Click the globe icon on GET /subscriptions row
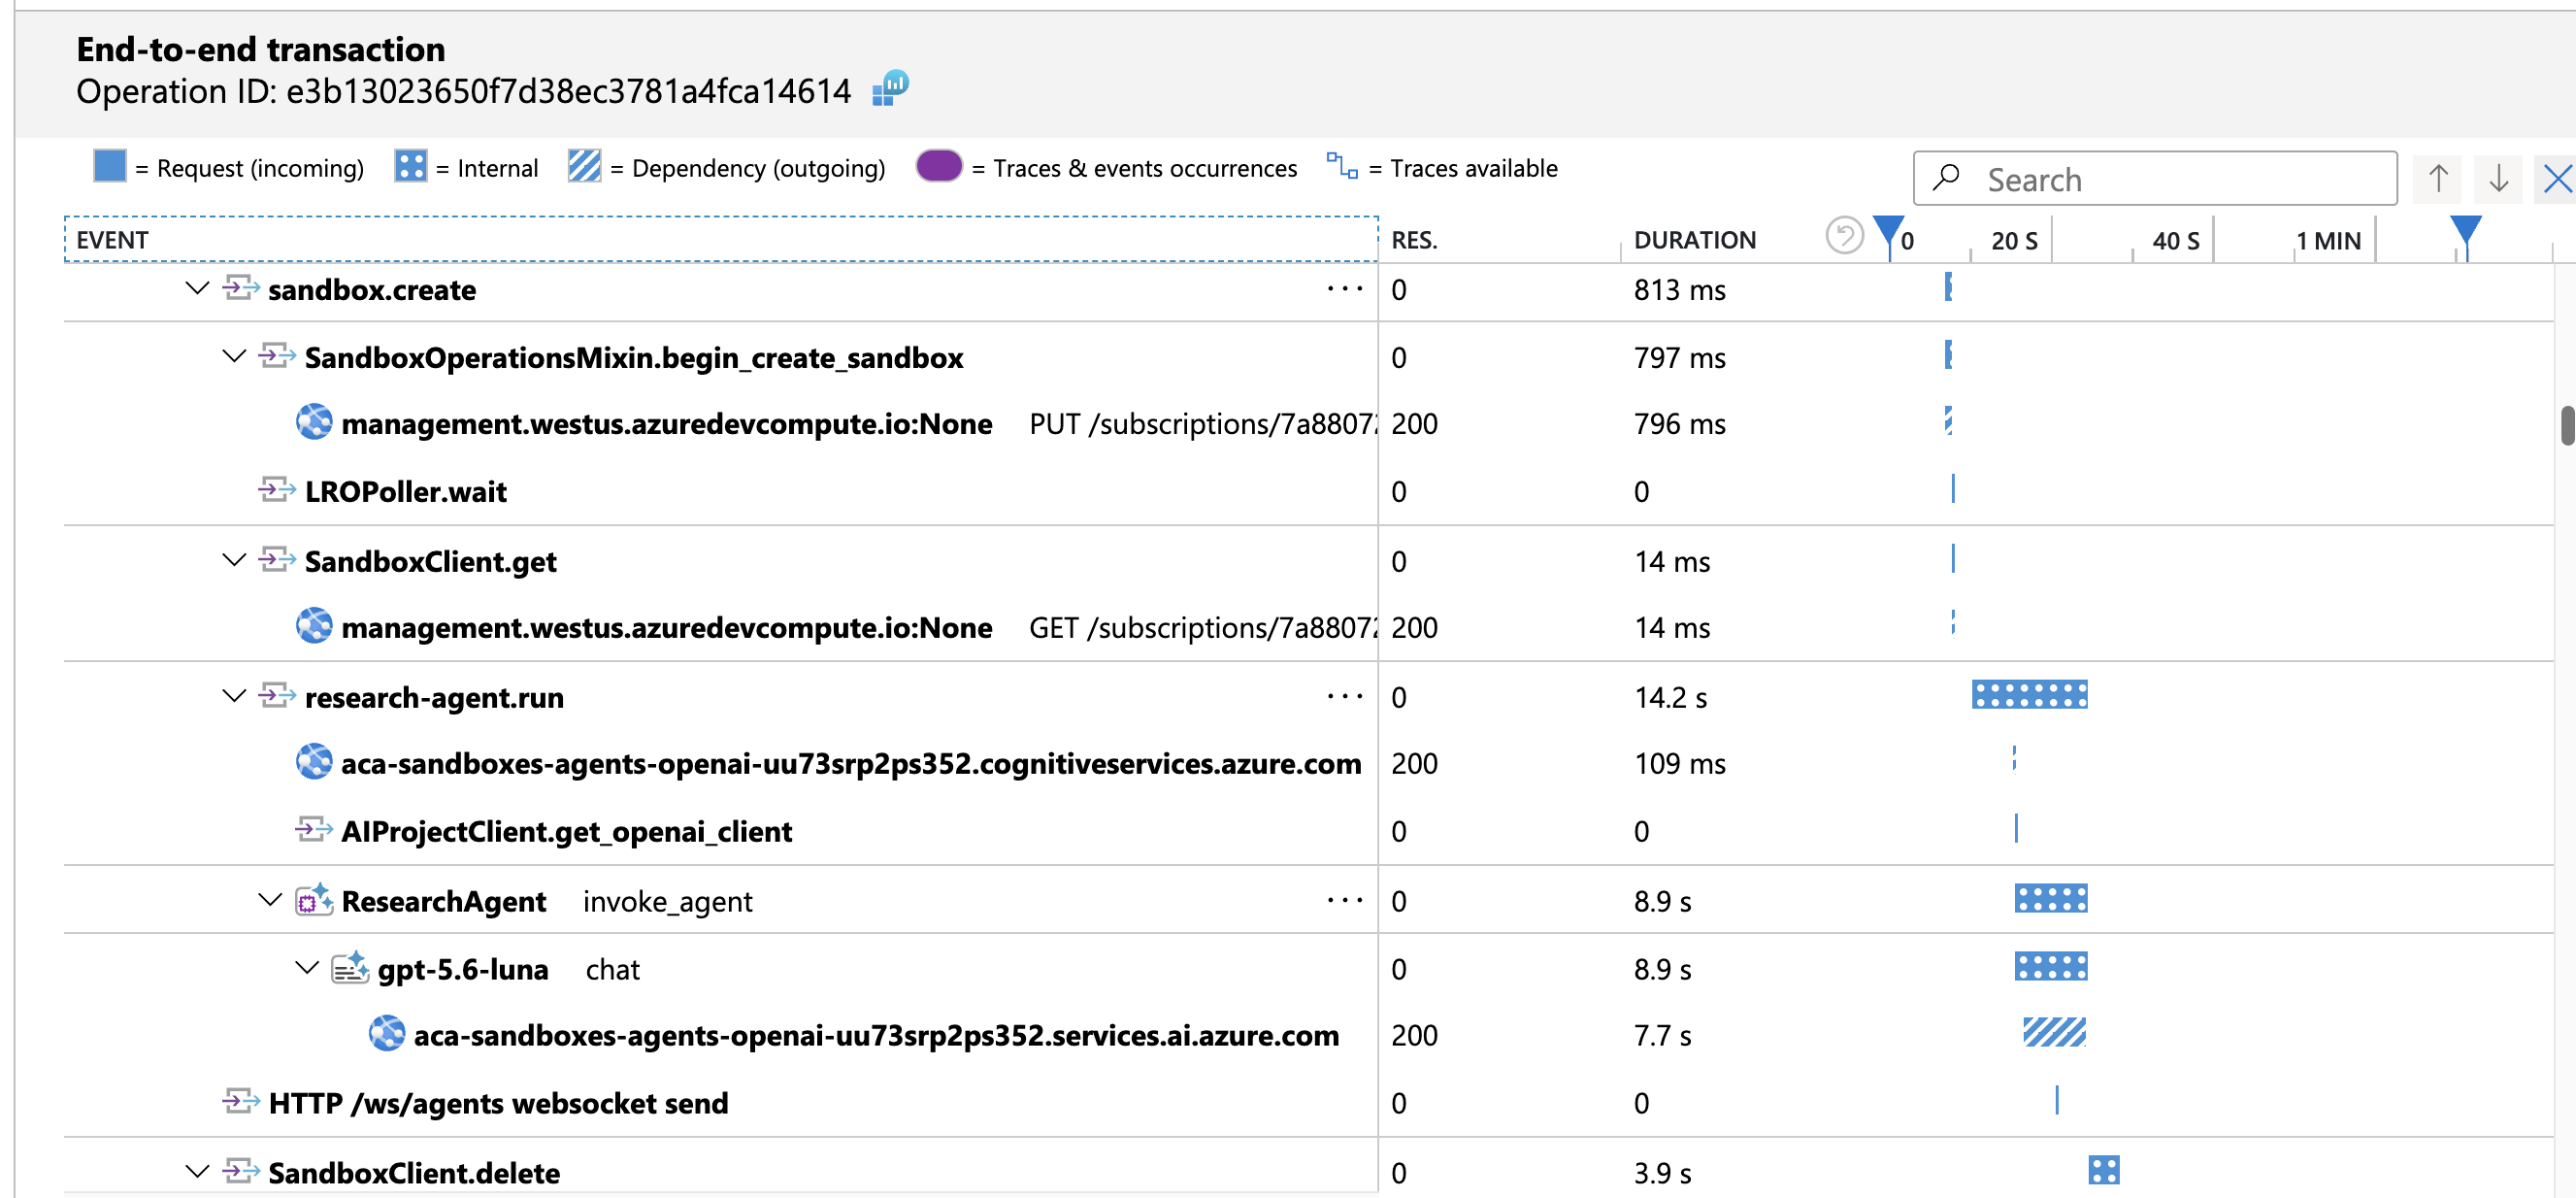Screen dimensions: 2576x1198 [314, 627]
